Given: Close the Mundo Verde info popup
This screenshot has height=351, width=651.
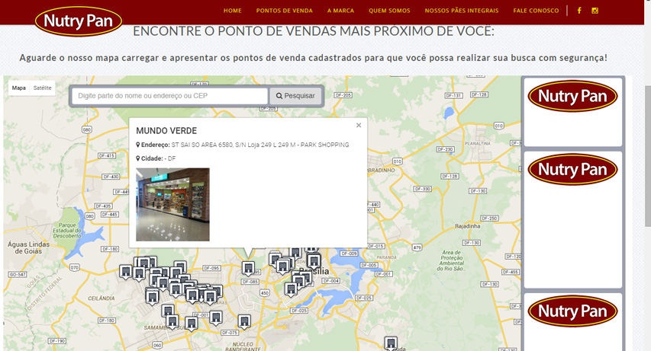Looking at the screenshot, I should 359,125.
